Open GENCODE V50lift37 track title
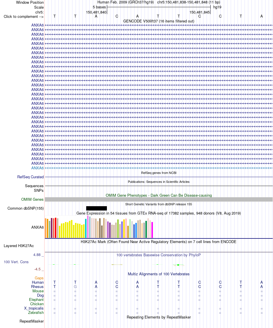This screenshot has height=328, width=273. pos(159,21)
